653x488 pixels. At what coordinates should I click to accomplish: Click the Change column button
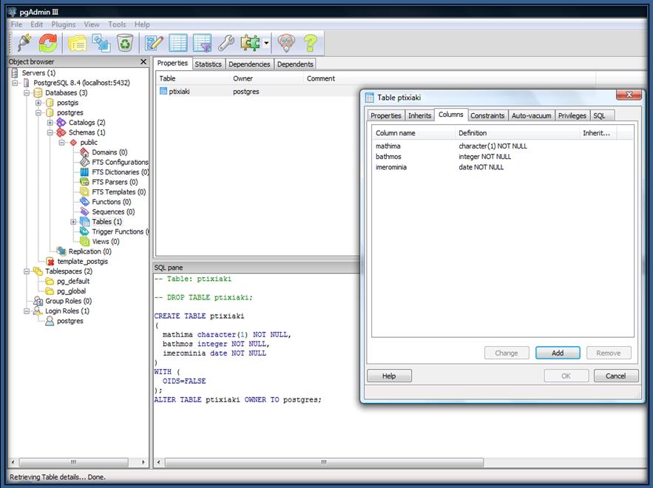[507, 353]
